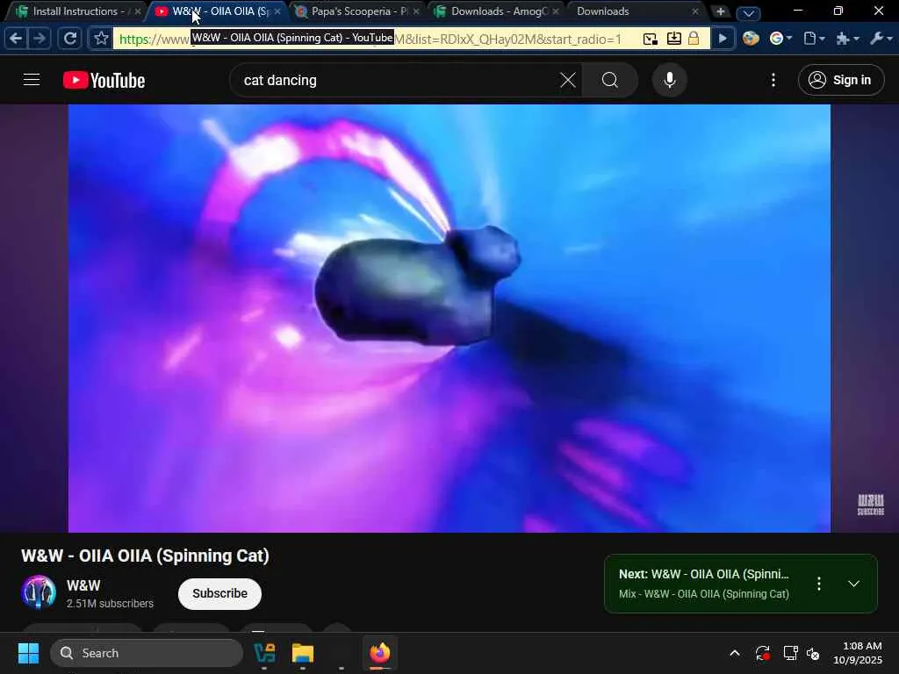This screenshot has height=674, width=899.
Task: Click the video title 'W&W - OIIA OIIA (Spinning Cat)'
Action: (145, 556)
